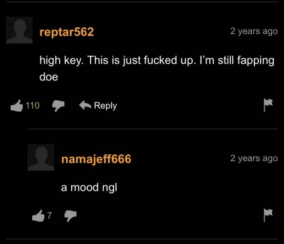The image size is (284, 244).
Task: Report namajeff666's reply using the flag
Action: pyautogui.click(x=268, y=215)
